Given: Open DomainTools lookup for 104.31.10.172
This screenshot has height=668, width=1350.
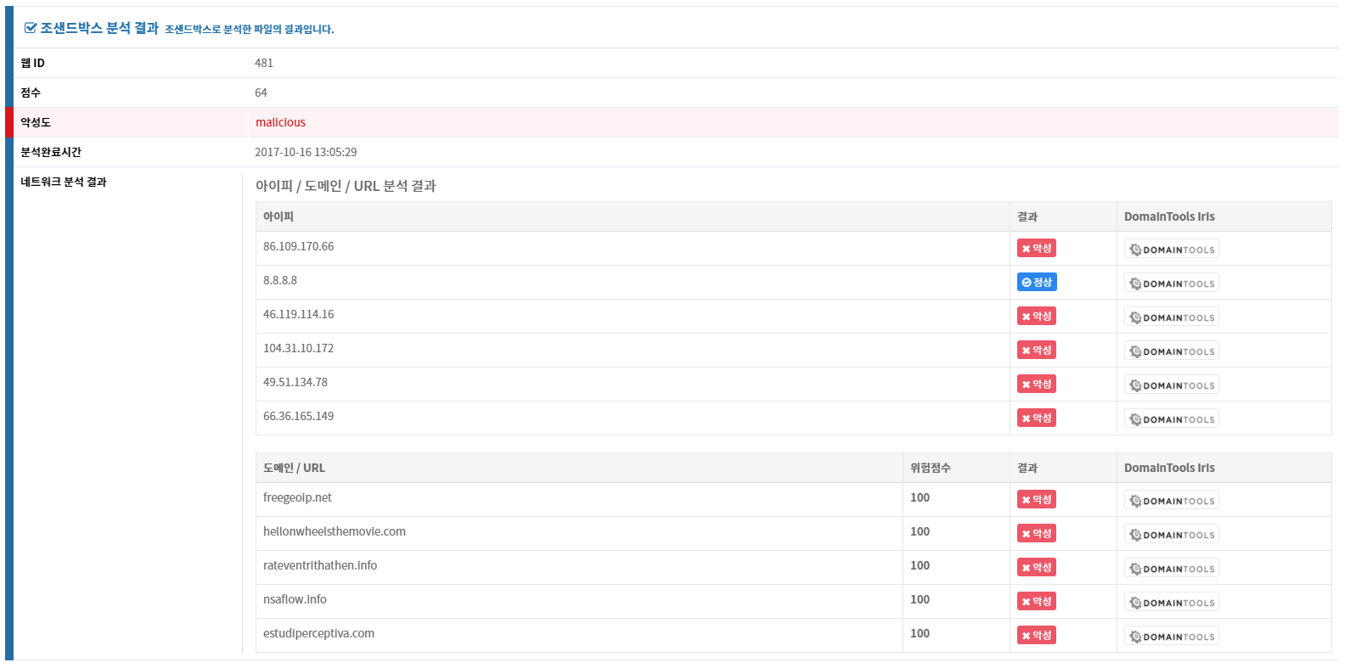Looking at the screenshot, I should tap(1171, 351).
